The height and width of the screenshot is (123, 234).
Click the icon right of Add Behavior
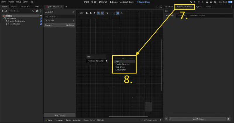click(x=228, y=119)
